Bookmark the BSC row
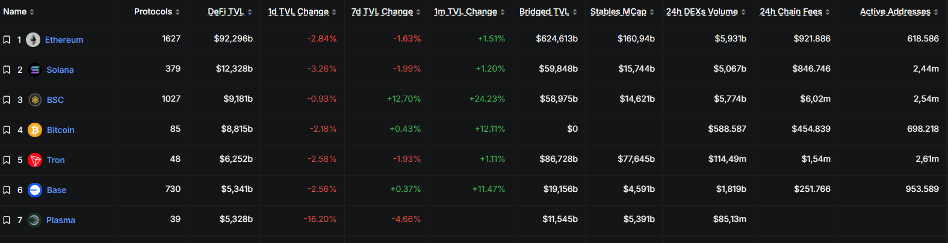The width and height of the screenshot is (948, 243). 7,100
